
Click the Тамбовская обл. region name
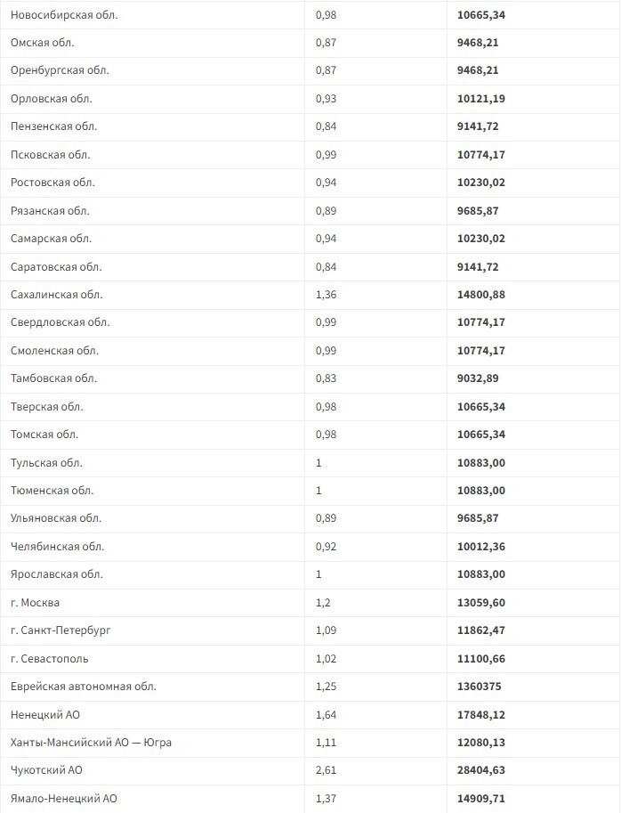[53, 378]
